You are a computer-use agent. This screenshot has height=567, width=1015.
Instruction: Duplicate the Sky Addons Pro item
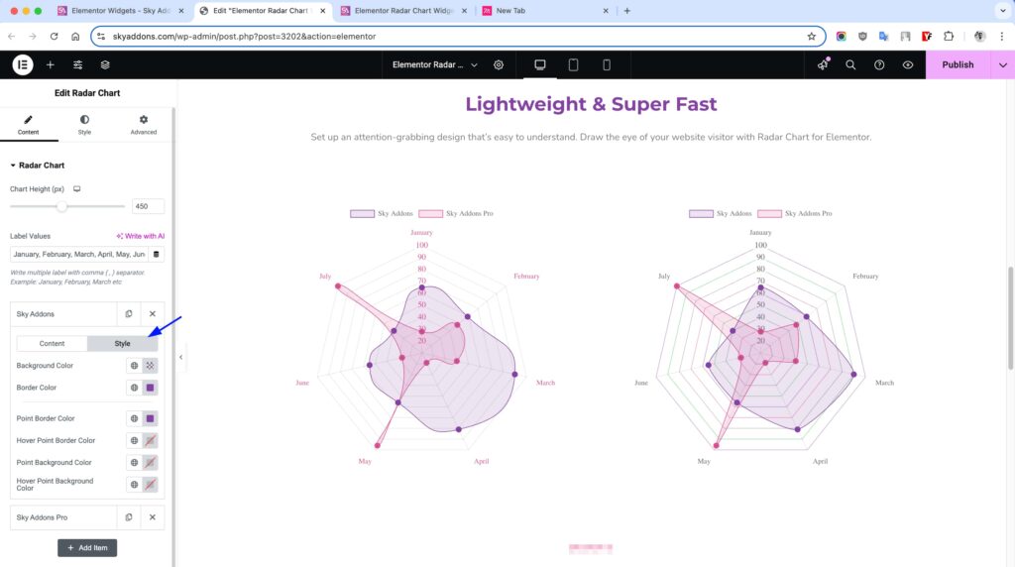click(x=129, y=517)
